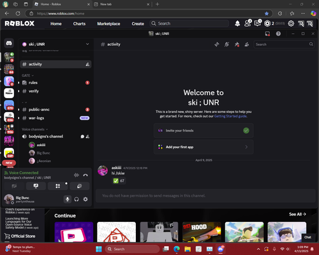This screenshot has height=255, width=319.
Task: Open the rules channel
Action: (x=56, y=82)
